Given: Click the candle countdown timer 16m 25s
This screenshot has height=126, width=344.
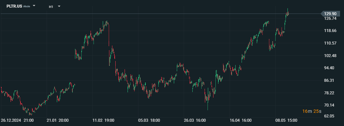Looking at the screenshot, I should click(x=312, y=111).
